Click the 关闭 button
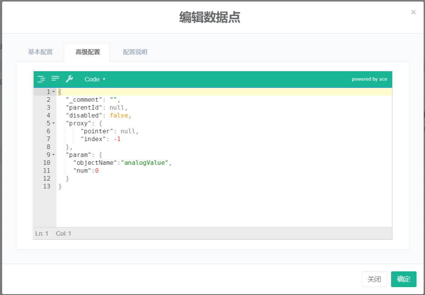Viewport: 425px width, 295px height. [x=374, y=279]
